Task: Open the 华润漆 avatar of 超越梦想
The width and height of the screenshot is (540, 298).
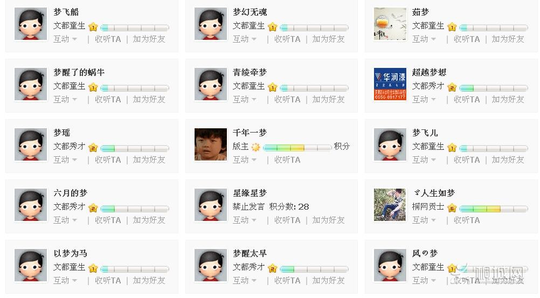Action: click(390, 84)
